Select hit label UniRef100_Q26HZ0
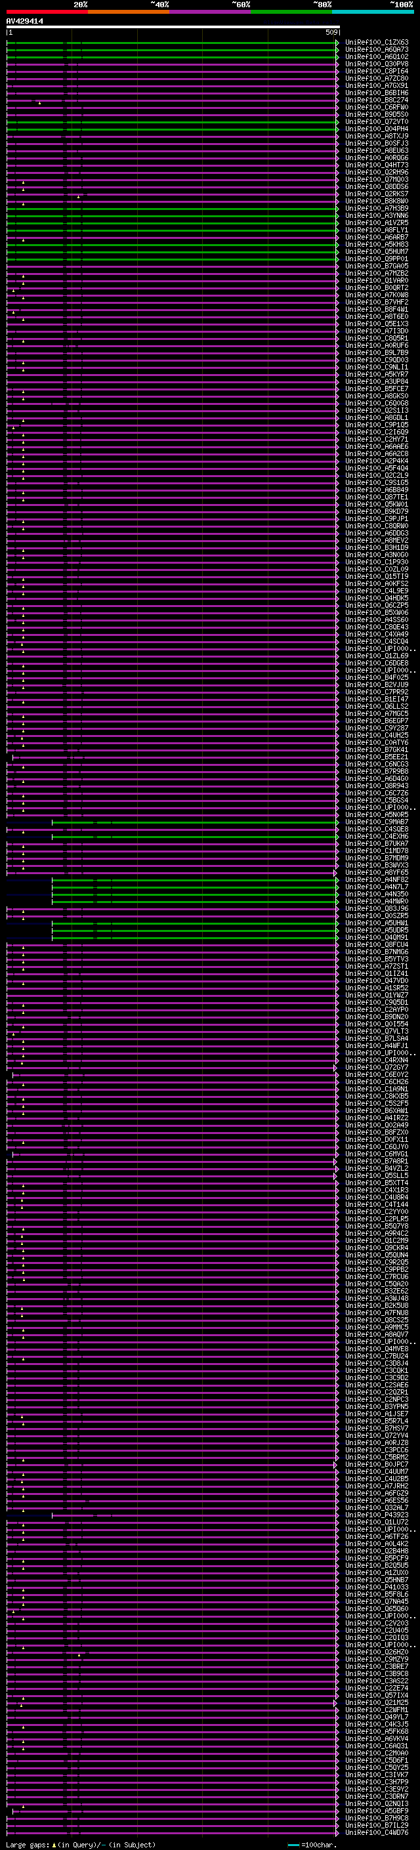 (x=377, y=1652)
